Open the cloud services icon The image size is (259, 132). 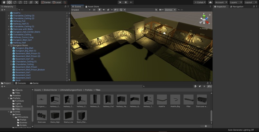(210, 2)
